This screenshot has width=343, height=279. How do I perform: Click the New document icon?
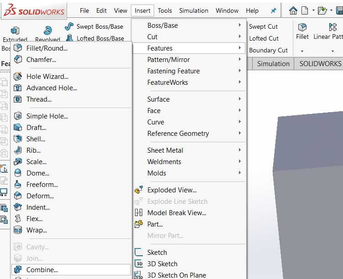(305, 10)
